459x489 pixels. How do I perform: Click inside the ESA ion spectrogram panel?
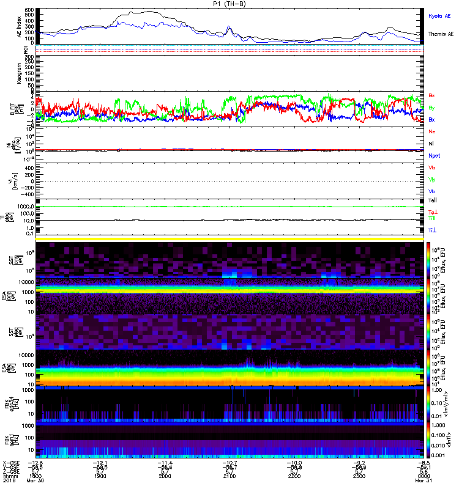pyautogui.click(x=229, y=296)
